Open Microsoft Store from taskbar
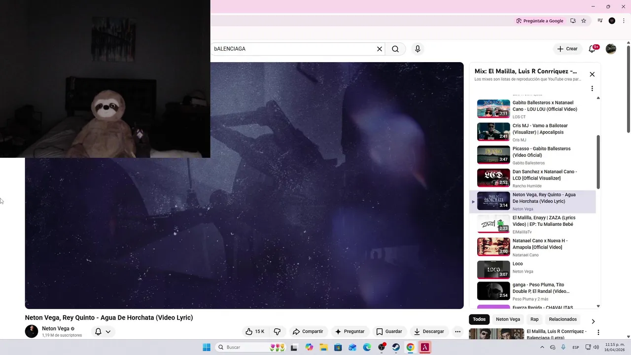The width and height of the screenshot is (631, 355). pos(338,347)
